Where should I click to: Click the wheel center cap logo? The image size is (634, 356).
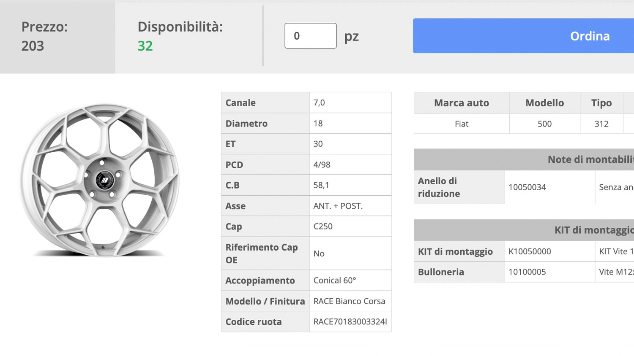click(x=104, y=181)
